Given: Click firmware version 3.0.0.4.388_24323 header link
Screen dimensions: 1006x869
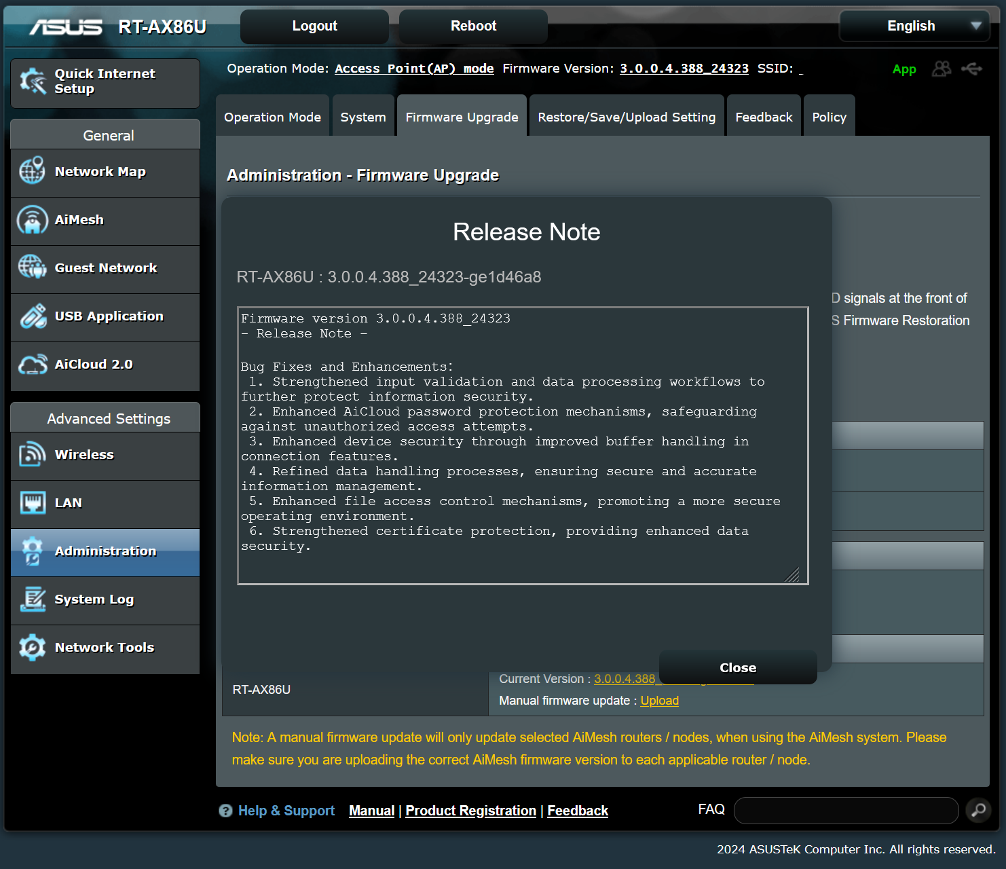Looking at the screenshot, I should click(x=684, y=69).
